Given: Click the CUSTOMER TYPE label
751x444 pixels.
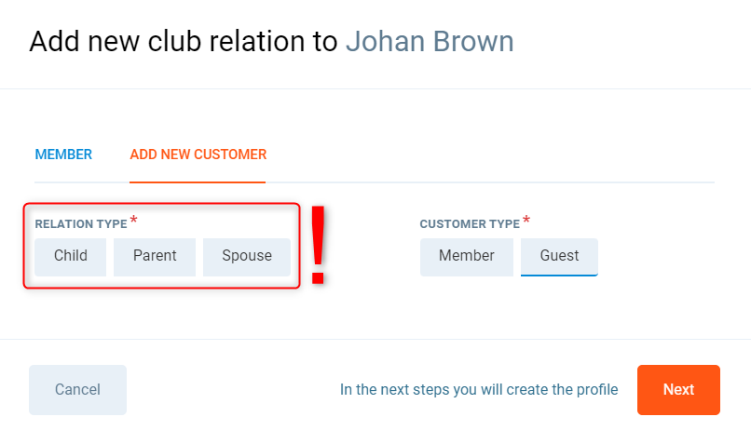Looking at the screenshot, I should [x=470, y=224].
